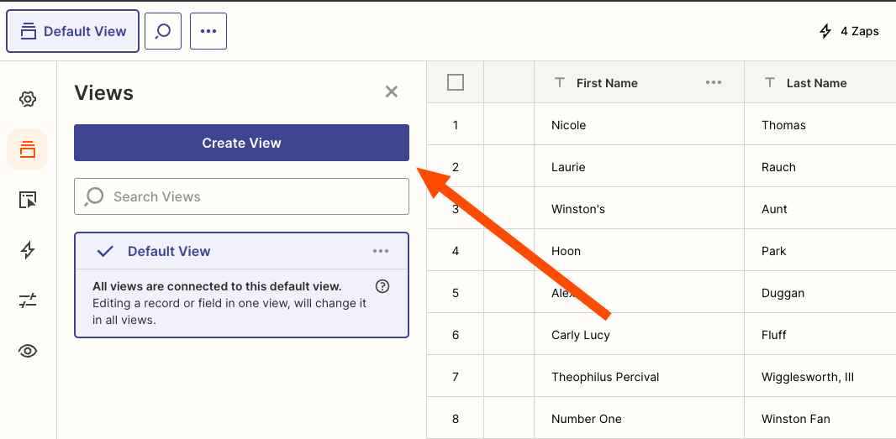Select the Number One cell
This screenshot has width=896, height=439.
[x=639, y=419]
